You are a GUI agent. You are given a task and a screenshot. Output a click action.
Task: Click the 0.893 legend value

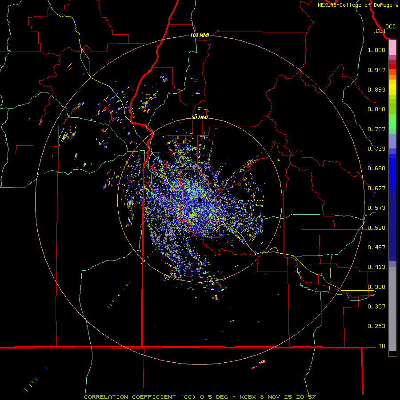pyautogui.click(x=376, y=89)
